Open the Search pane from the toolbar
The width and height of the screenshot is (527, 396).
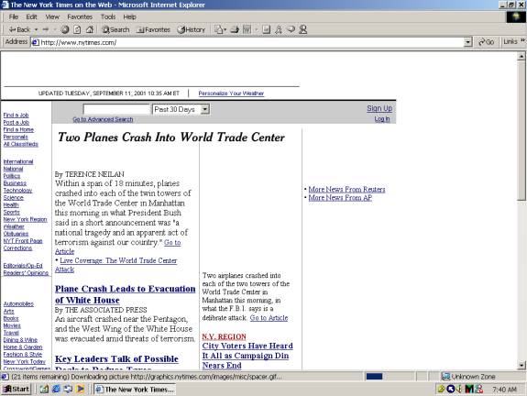[116, 29]
